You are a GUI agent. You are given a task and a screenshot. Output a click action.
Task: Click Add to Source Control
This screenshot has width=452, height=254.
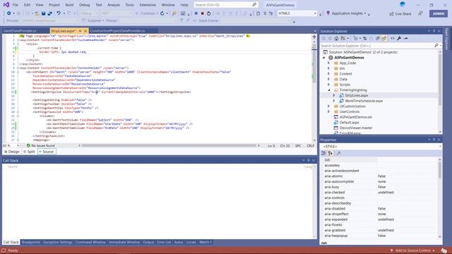[x=412, y=250]
